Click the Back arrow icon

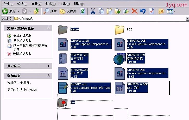tap(5, 11)
